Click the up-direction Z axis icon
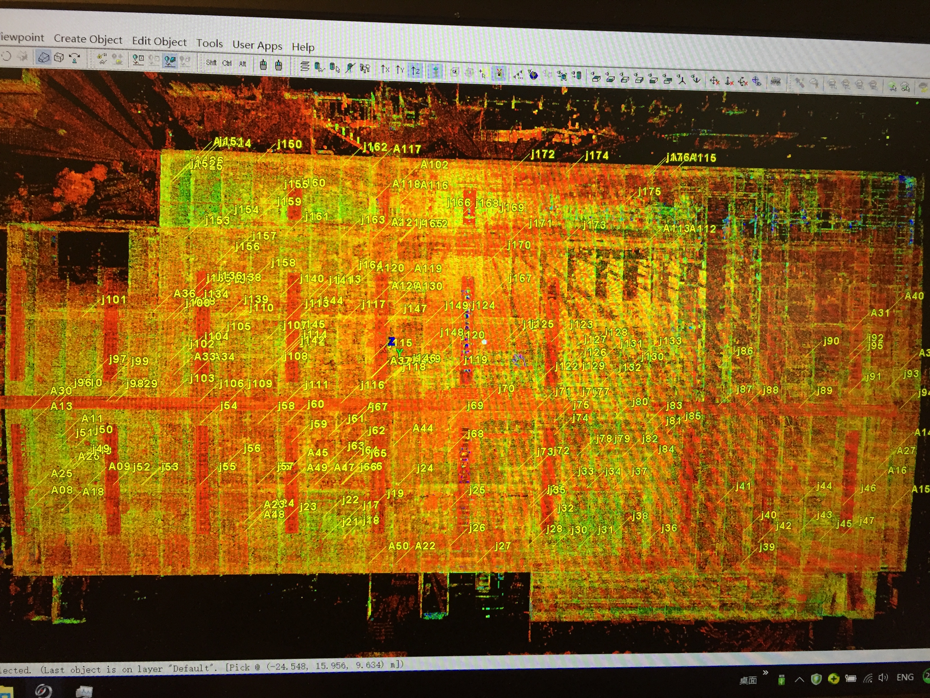Image resolution: width=930 pixels, height=698 pixels. [x=415, y=70]
